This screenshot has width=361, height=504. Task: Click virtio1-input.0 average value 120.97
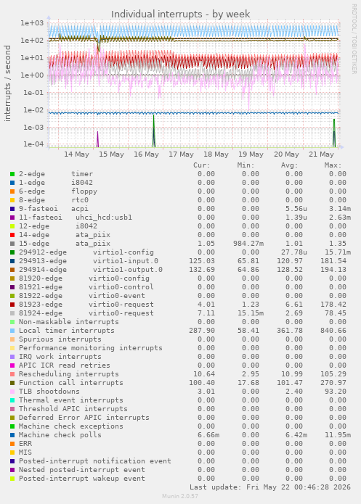point(290,261)
